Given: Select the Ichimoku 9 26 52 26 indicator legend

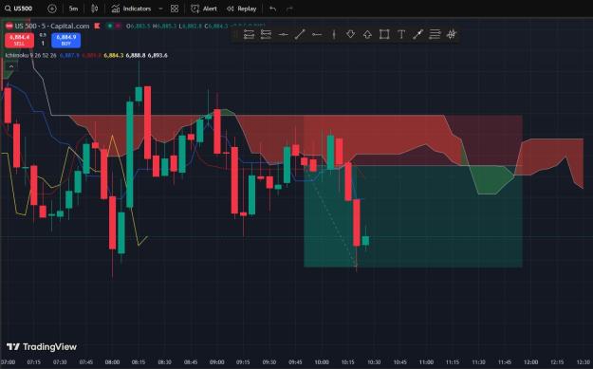Looking at the screenshot, I should pyautogui.click(x=31, y=55).
